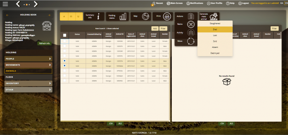Expand the MOVEMENTS section
Screen dimensions: 288x135
point(28,65)
